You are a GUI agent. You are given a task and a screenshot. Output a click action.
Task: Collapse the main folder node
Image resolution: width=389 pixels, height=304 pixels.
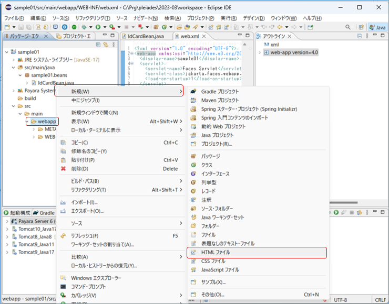[21, 114]
